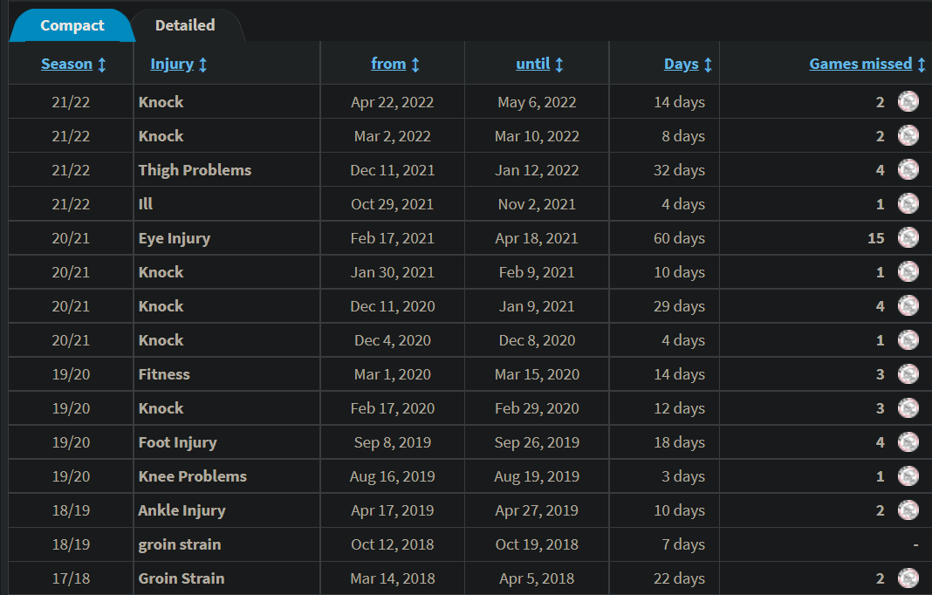Click club crest in Thigh Problems row

[x=908, y=170]
